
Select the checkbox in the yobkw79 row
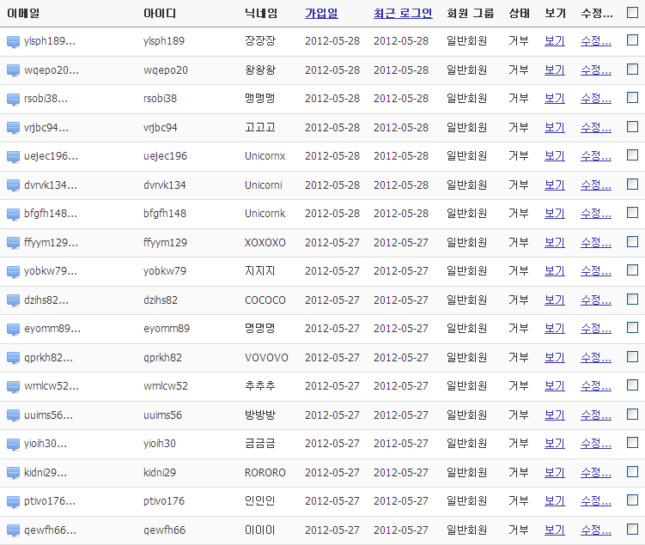point(632,269)
